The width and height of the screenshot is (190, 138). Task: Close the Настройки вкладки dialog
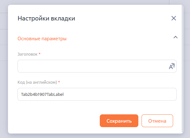(x=174, y=18)
